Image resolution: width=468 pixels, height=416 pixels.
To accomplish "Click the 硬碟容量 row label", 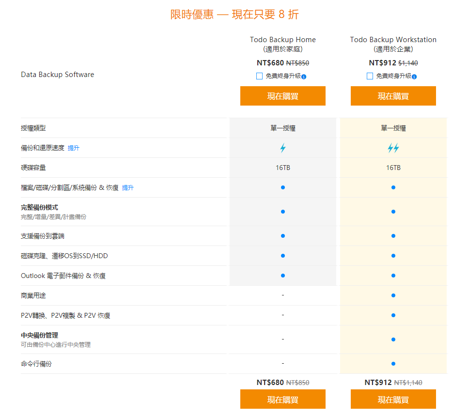I will [33, 168].
